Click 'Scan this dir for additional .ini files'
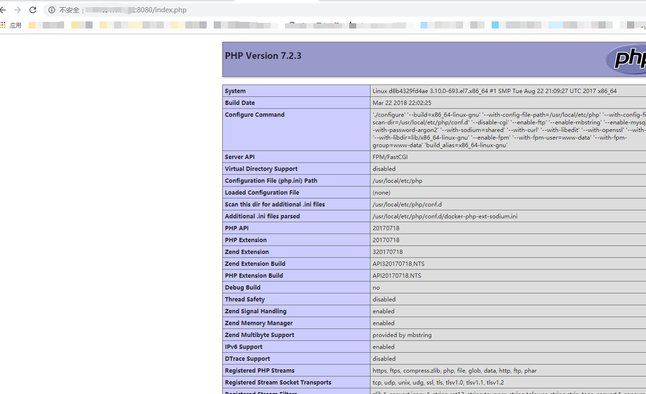The image size is (646, 394). tap(275, 205)
